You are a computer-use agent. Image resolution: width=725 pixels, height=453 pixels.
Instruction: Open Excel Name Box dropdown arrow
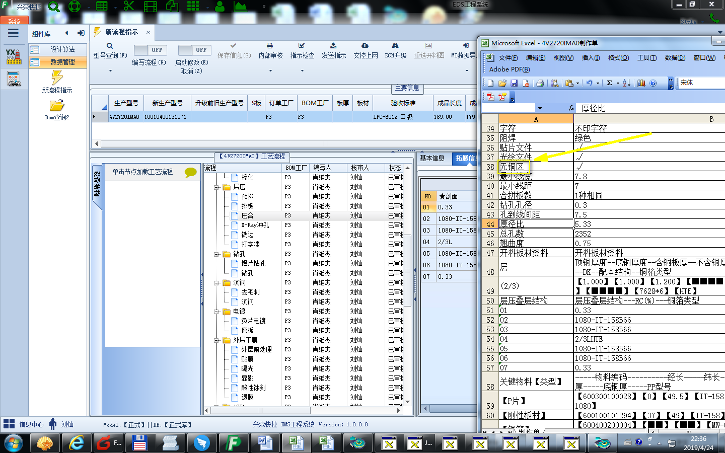point(540,108)
